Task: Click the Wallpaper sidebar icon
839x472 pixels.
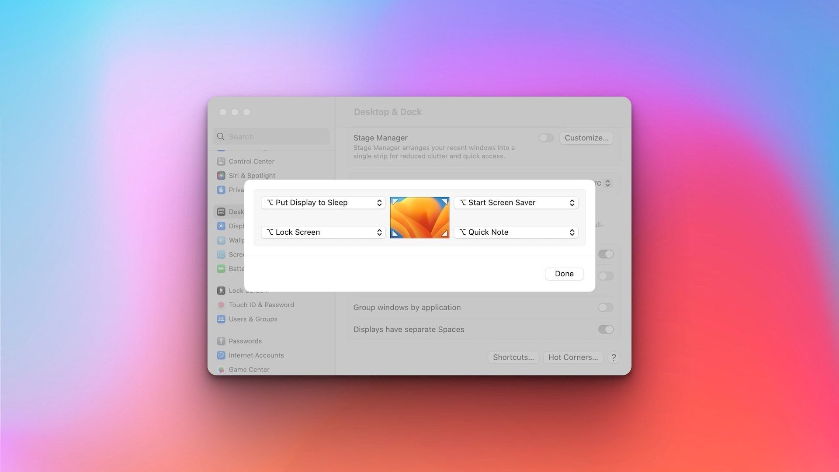Action: pos(221,240)
